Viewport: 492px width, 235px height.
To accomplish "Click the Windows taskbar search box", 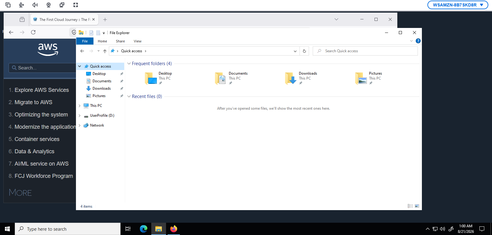I will 68,229.
